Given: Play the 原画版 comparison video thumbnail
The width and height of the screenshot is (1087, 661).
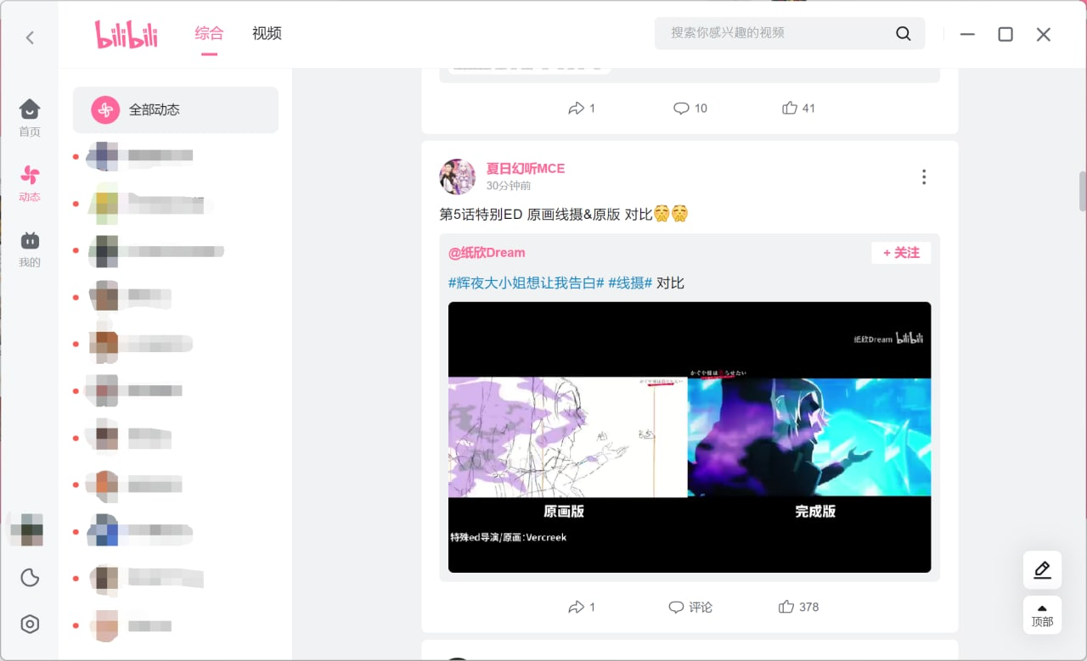Looking at the screenshot, I should click(x=689, y=437).
